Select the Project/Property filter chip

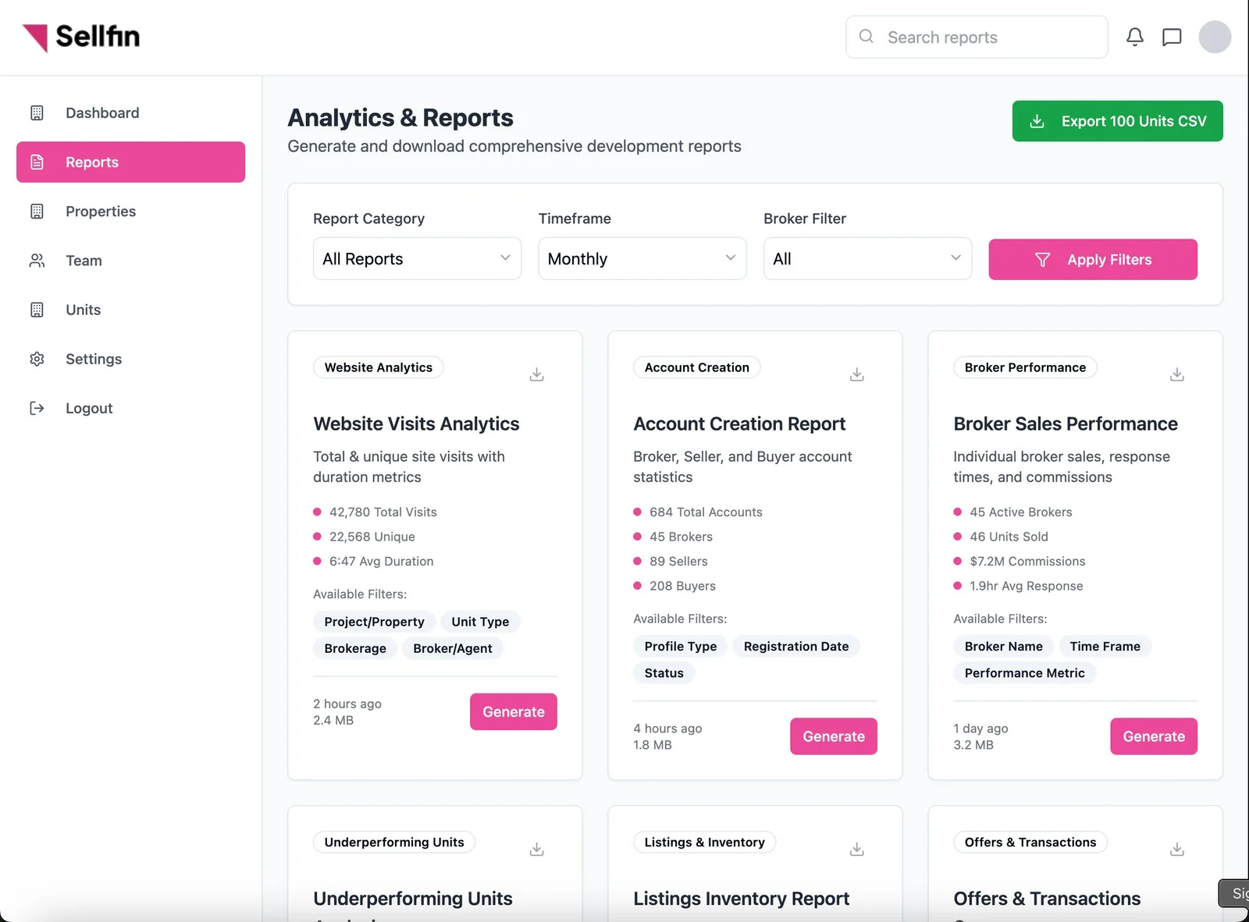374,622
